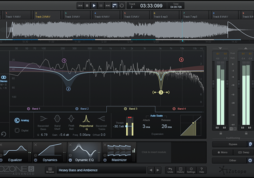Select the Track 3.WAV tab
The height and width of the screenshot is (178, 254).
tap(77, 15)
